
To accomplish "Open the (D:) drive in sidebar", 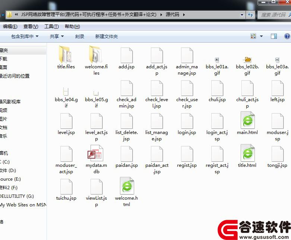I will [x=8, y=171].
